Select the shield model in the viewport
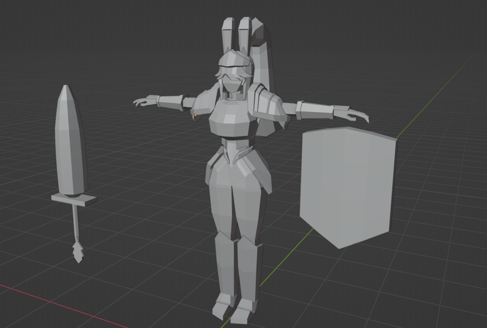 (348, 187)
